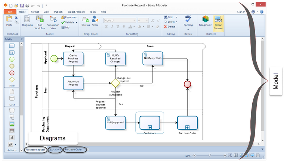Toggle Bold formatting

click(106, 27)
